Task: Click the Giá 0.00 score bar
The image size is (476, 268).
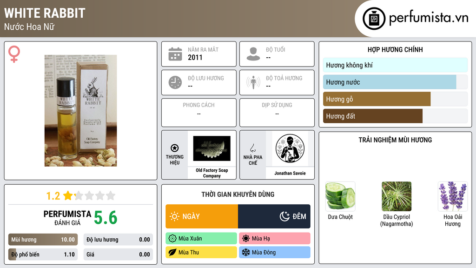Action: (x=118, y=255)
